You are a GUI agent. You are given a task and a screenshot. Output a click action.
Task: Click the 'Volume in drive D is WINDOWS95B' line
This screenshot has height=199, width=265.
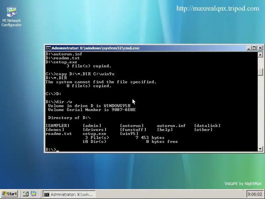tap(89, 106)
